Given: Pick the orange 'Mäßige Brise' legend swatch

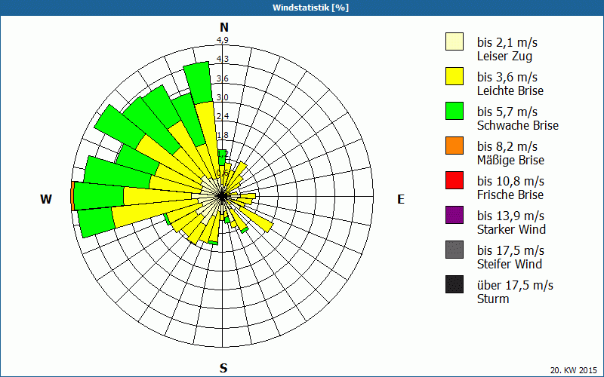Looking at the screenshot, I should point(454,146).
